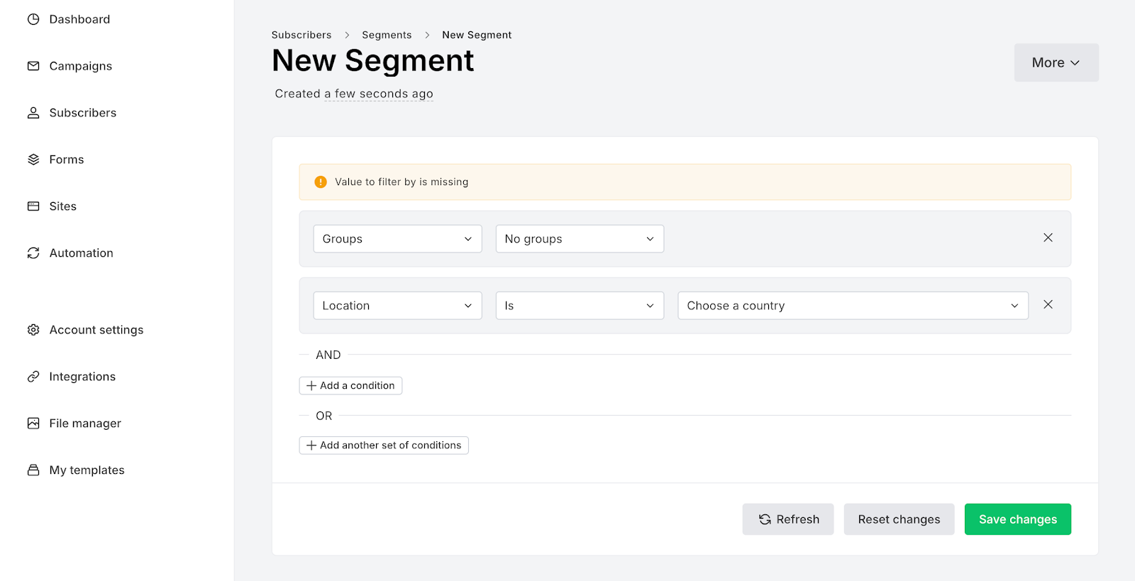Open the Choose a country dropdown

(853, 306)
